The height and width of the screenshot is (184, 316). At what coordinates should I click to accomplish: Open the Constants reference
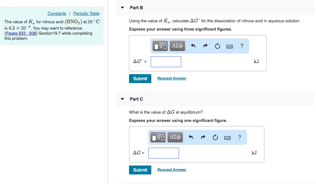[x=57, y=13]
